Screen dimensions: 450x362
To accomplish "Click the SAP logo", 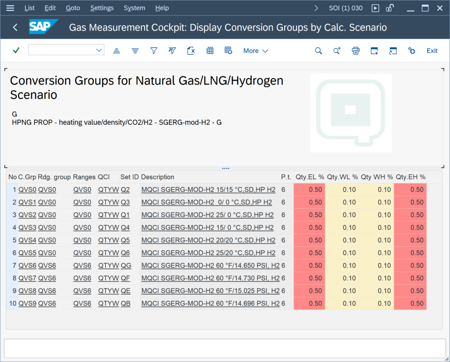I will (44, 26).
